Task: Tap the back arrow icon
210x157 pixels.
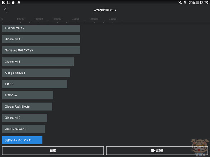Action: click(x=5, y=10)
